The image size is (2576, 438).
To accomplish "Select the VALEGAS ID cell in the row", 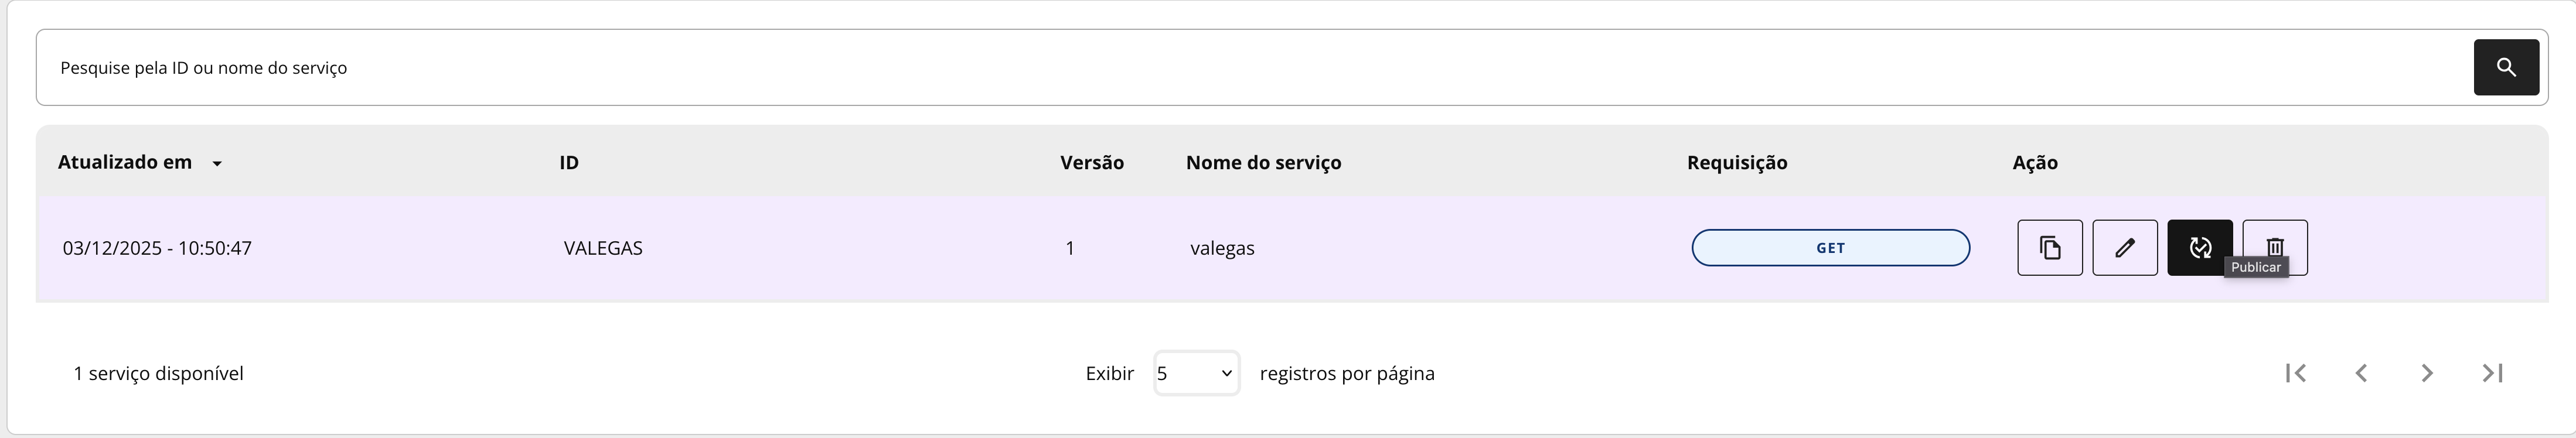I will click(603, 248).
